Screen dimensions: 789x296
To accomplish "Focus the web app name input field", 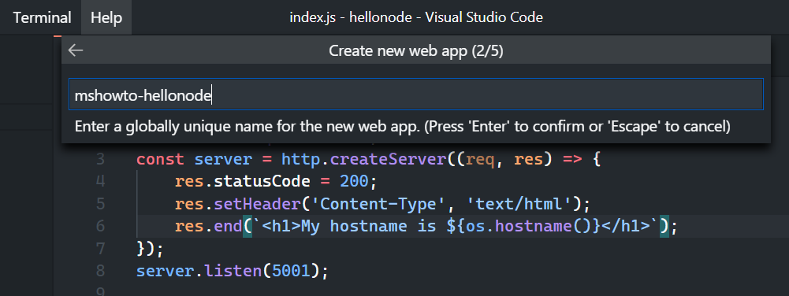I will point(416,94).
